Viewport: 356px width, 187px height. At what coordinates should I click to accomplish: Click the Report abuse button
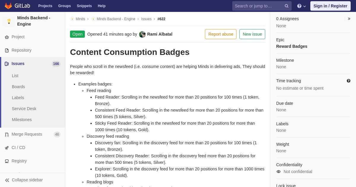coord(221,34)
